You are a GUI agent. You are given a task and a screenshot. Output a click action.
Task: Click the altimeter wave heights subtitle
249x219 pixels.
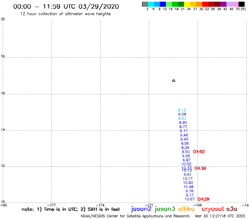click(x=65, y=14)
